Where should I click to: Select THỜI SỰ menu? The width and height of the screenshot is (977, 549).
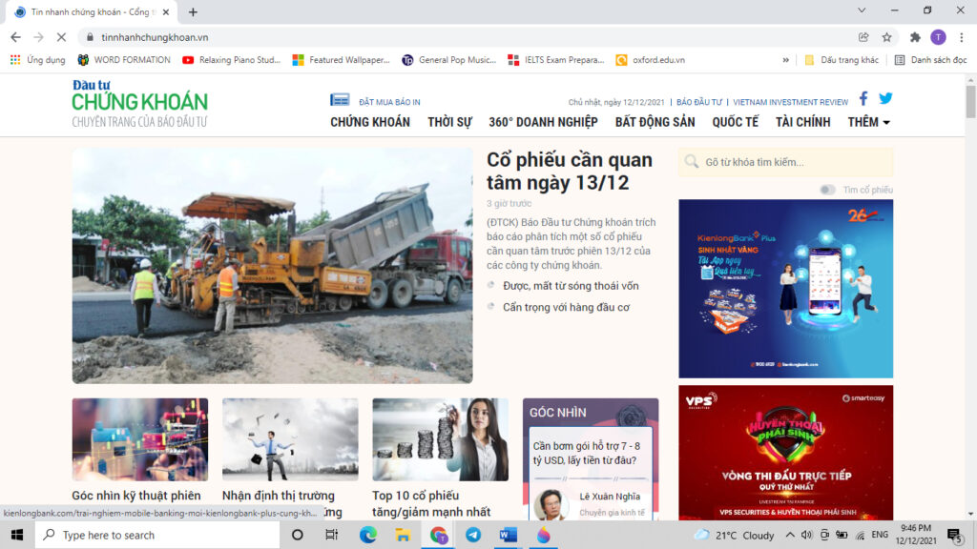pos(450,122)
